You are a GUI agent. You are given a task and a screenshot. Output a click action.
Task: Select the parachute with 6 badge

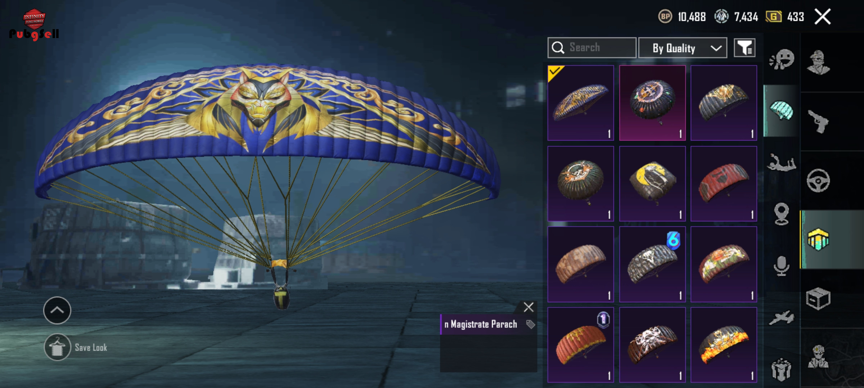[652, 264]
